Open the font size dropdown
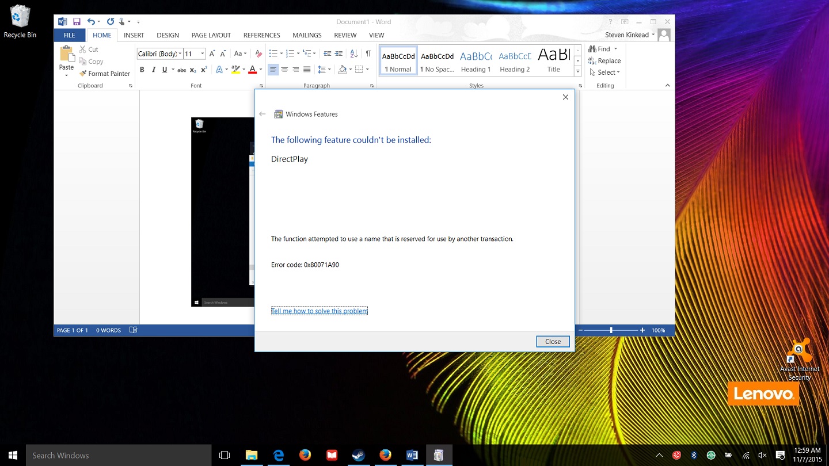Viewport: 829px width, 466px height. 202,54
